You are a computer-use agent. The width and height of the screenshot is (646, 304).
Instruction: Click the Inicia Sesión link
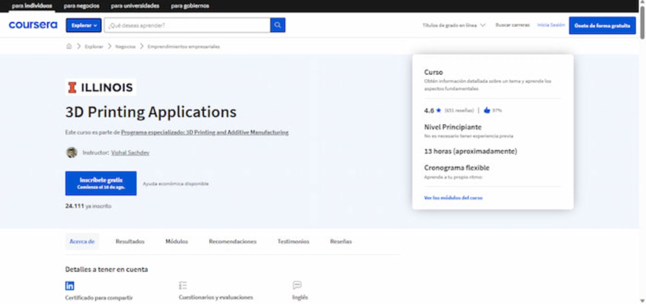[551, 25]
